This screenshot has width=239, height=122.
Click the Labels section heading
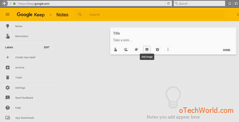click(x=9, y=47)
